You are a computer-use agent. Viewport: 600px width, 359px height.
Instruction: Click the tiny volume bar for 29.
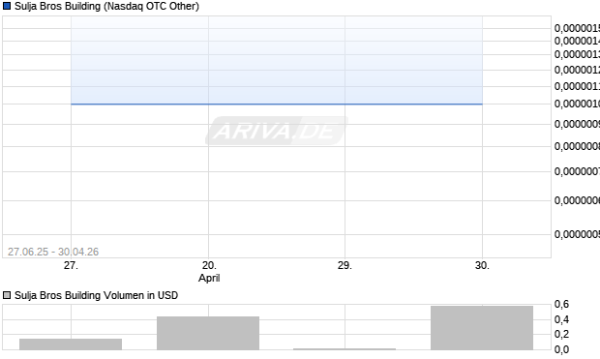point(345,349)
